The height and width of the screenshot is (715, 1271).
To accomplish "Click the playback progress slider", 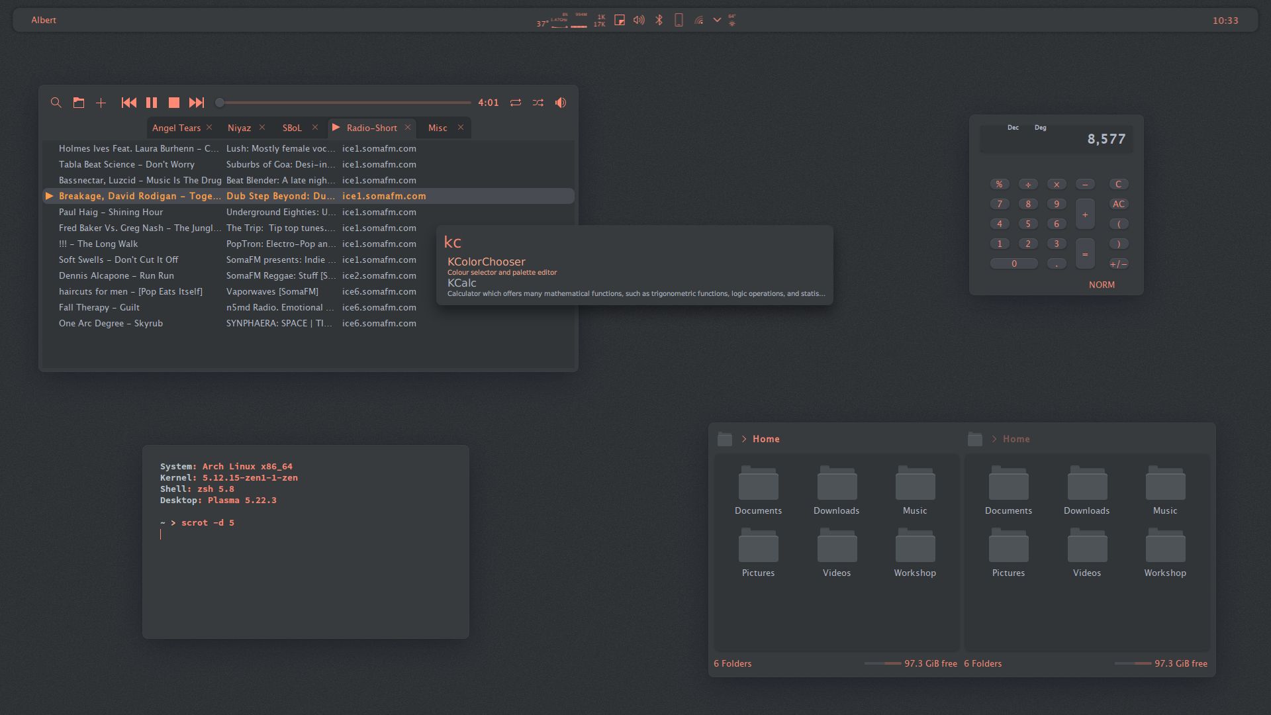I will tap(344, 103).
